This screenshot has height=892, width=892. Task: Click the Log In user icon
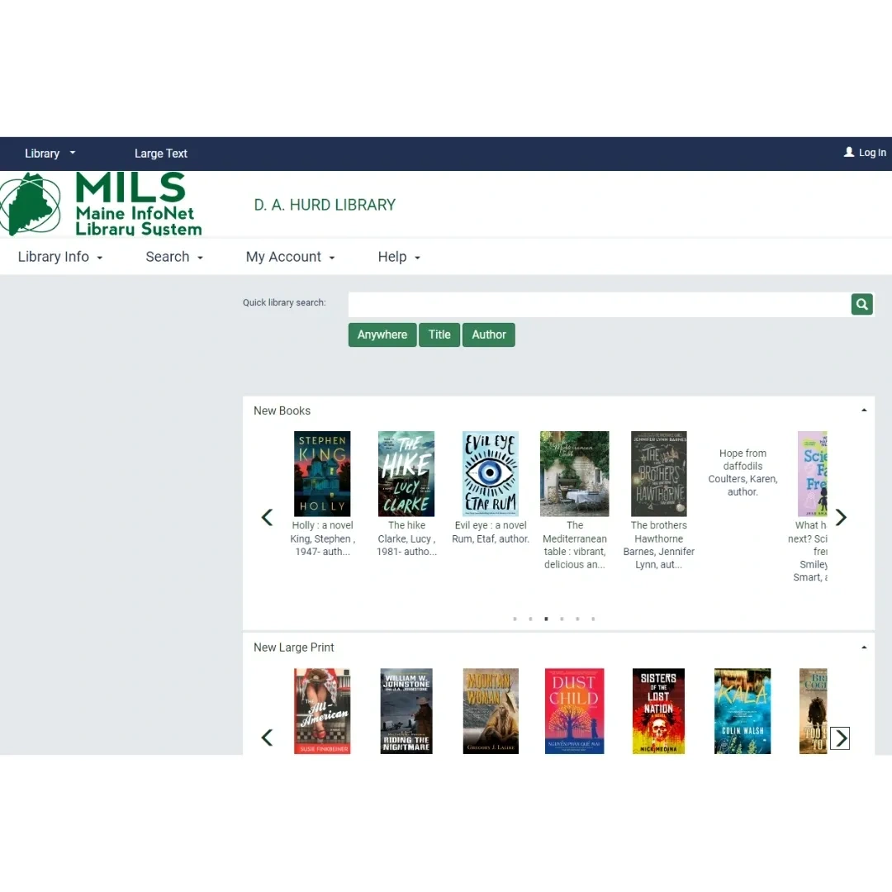pos(849,153)
